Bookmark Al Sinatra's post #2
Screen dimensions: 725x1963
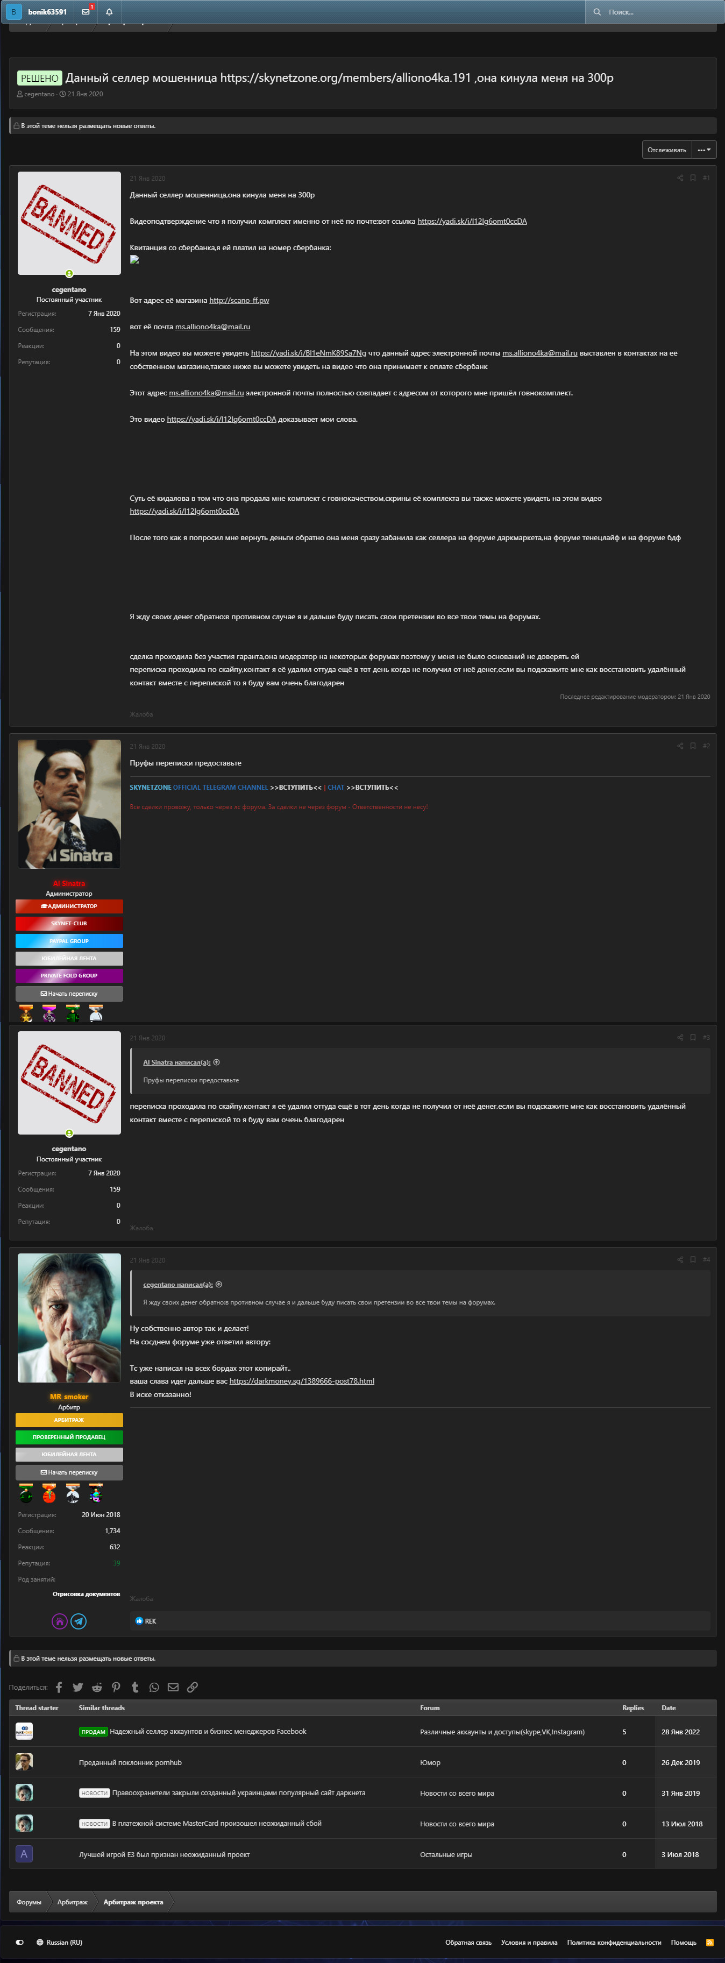pyautogui.click(x=692, y=746)
